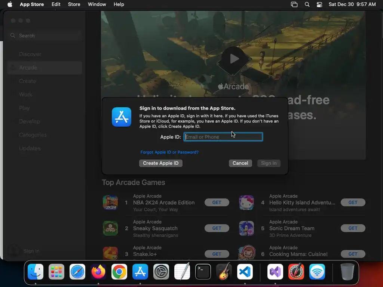The width and height of the screenshot is (383, 287).
Task: Click the date and time clock
Action: tap(352, 4)
